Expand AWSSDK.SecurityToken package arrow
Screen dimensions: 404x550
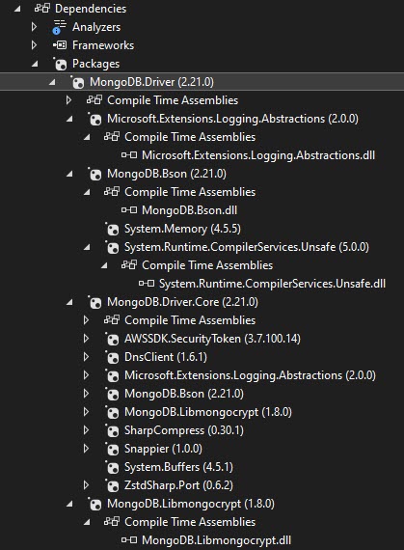tap(86, 339)
